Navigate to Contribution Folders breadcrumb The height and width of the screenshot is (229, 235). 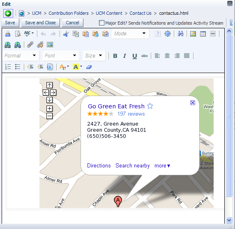pos(69,13)
